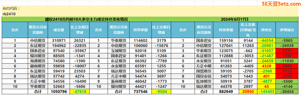
Task: Click the 净增减仓 column header
Action: point(287,30)
